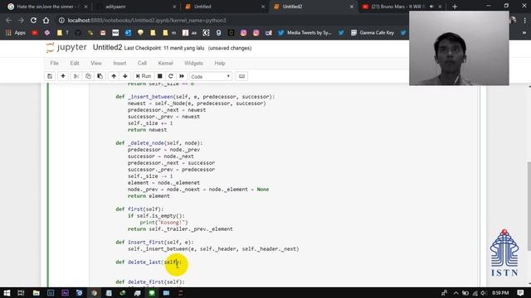This screenshot has height=298, width=531.
Task: Open the Apps bookmark shortcut
Action: click(16, 33)
